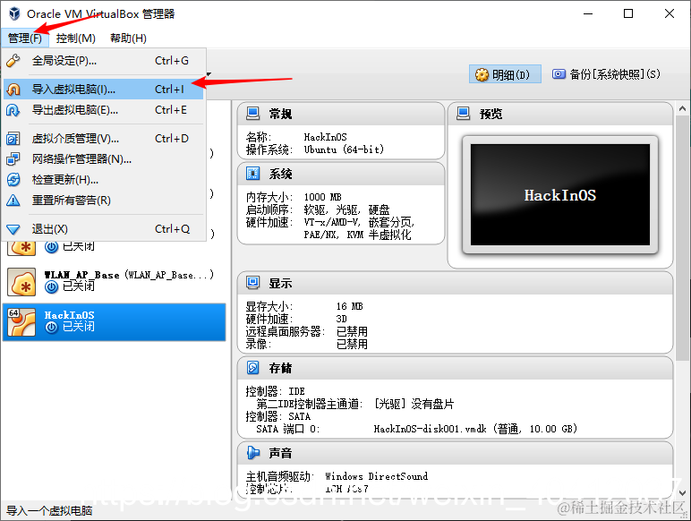The height and width of the screenshot is (521, 691).
Task: Open 虚拟介质管理(V)... entry
Action: click(x=104, y=139)
